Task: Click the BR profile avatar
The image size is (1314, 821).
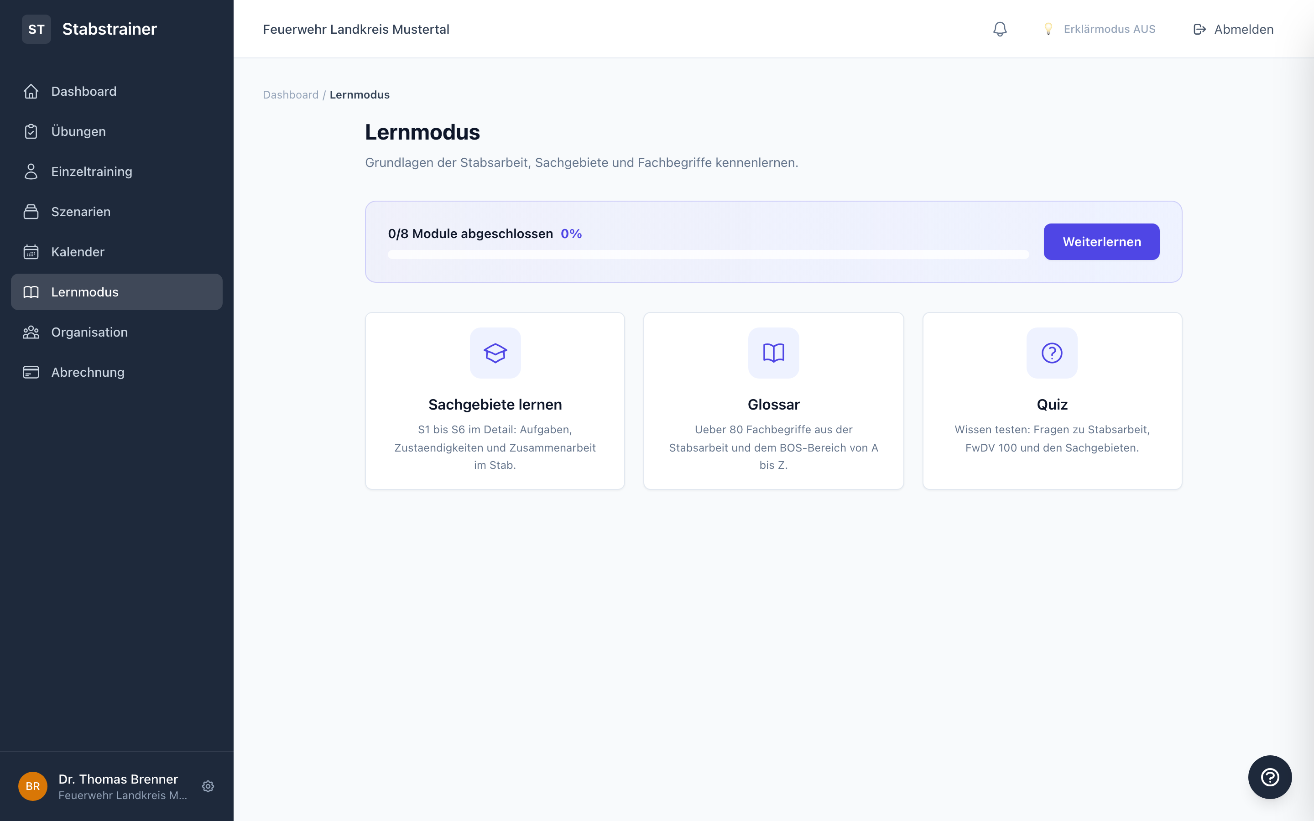Action: pyautogui.click(x=32, y=786)
